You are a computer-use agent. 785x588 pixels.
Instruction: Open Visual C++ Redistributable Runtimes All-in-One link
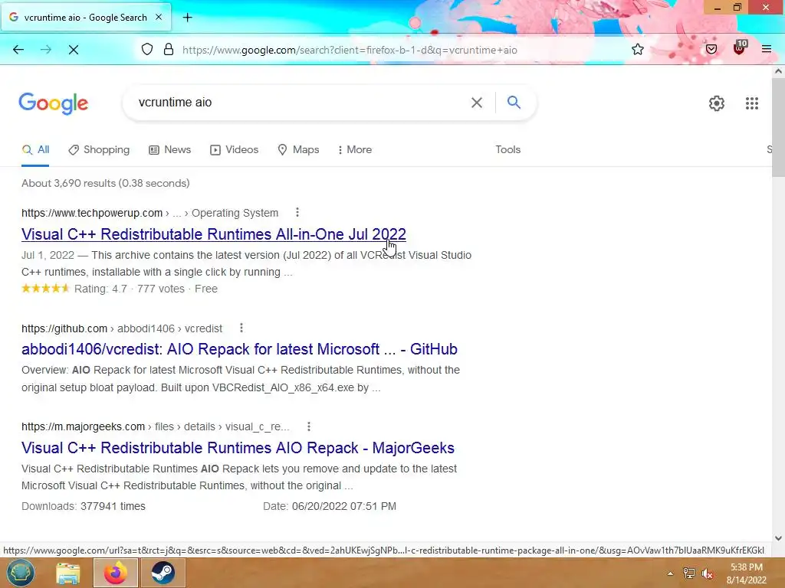click(x=214, y=234)
